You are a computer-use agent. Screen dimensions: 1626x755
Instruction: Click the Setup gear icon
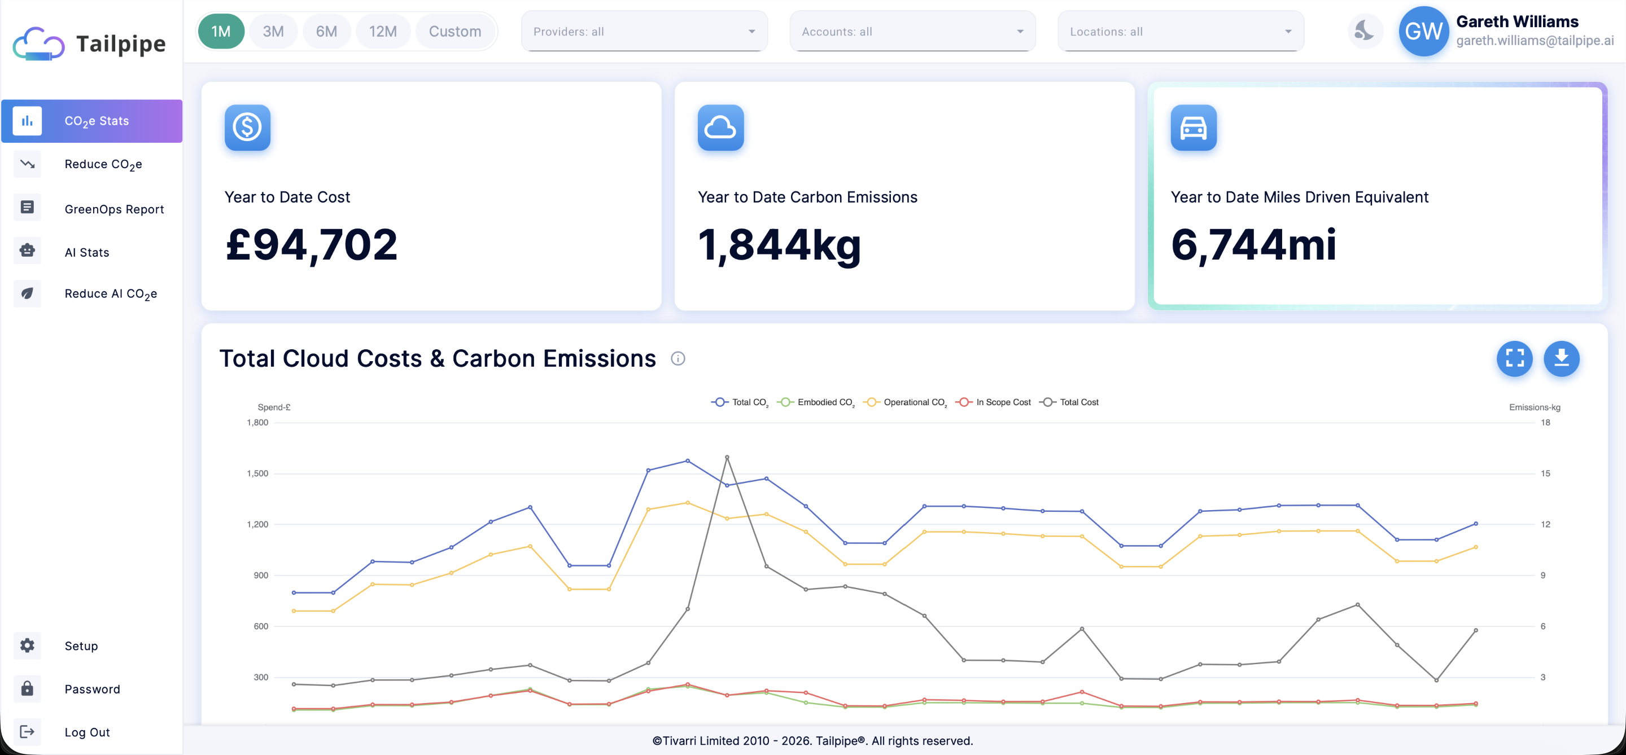pyautogui.click(x=27, y=646)
